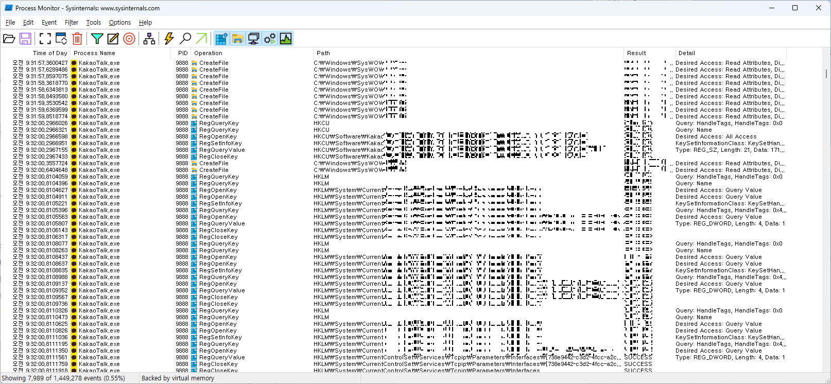
Task: Click the Process Monitor title bar app icon
Action: [8, 8]
